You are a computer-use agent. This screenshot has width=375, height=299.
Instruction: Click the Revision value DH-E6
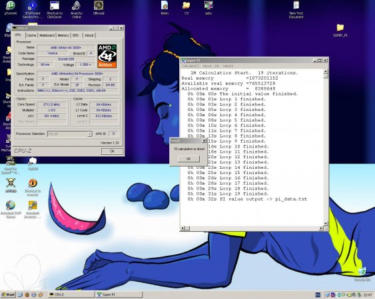(x=111, y=85)
